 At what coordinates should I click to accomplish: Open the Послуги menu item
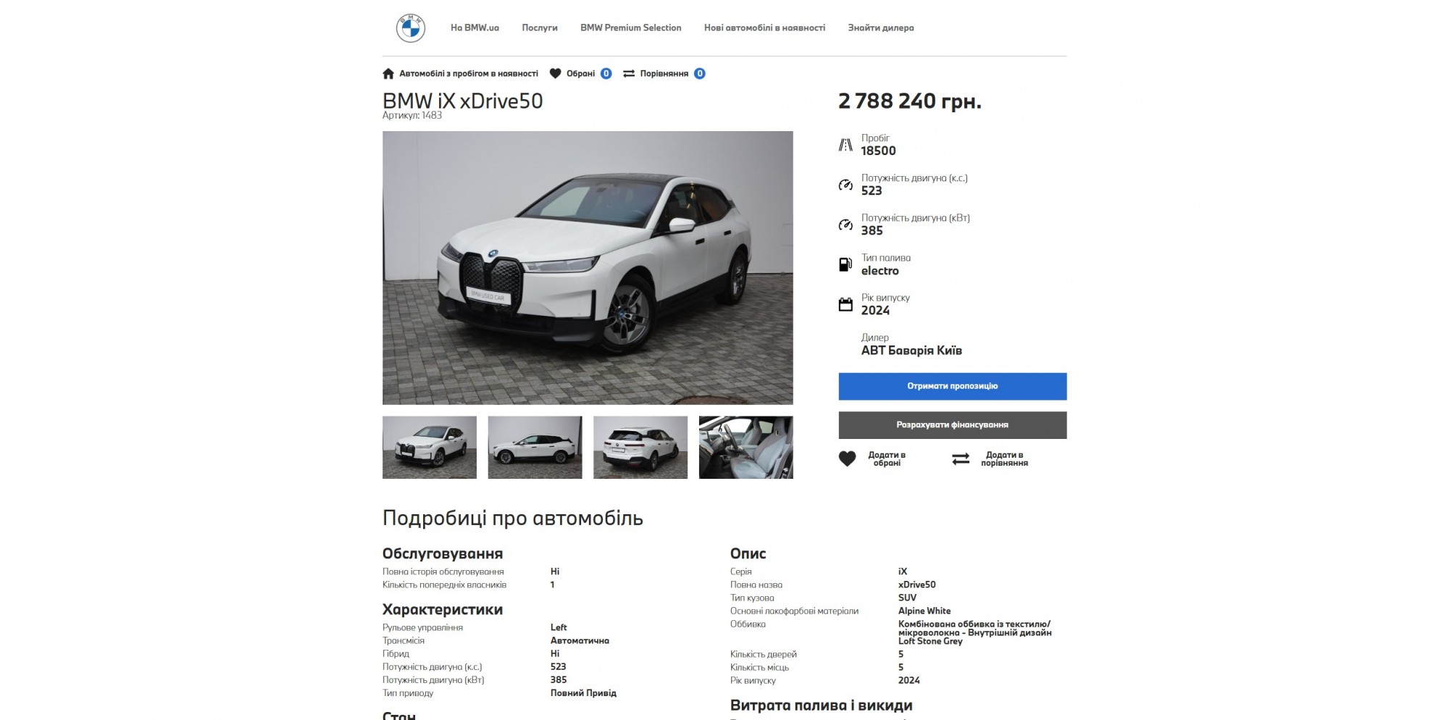[x=540, y=28]
